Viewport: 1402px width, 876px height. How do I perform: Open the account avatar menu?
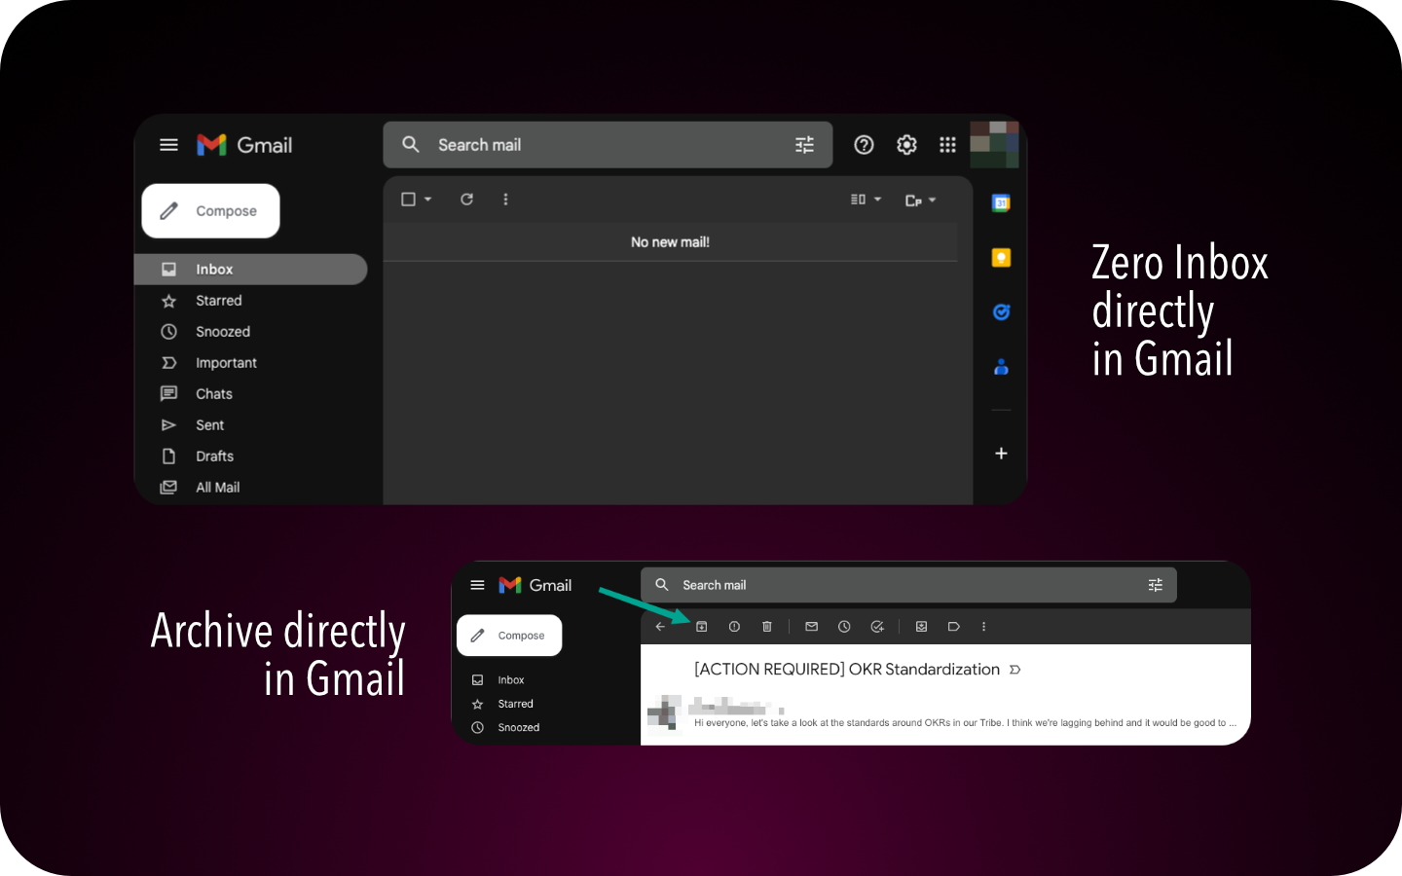tap(994, 144)
